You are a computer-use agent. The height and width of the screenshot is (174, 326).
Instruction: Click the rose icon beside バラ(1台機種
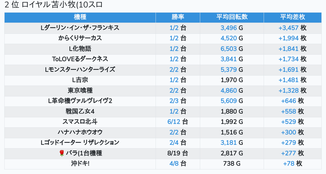62,153
